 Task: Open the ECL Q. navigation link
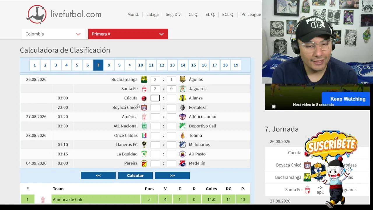click(228, 15)
